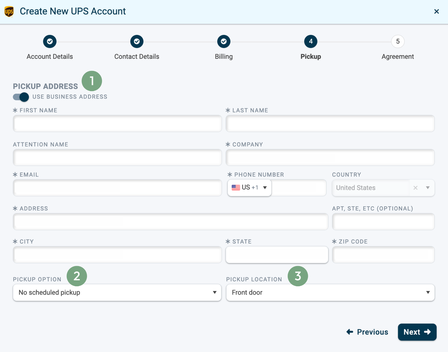Go to the Billing step label
Viewport: 448px width, 352px height.
click(224, 56)
